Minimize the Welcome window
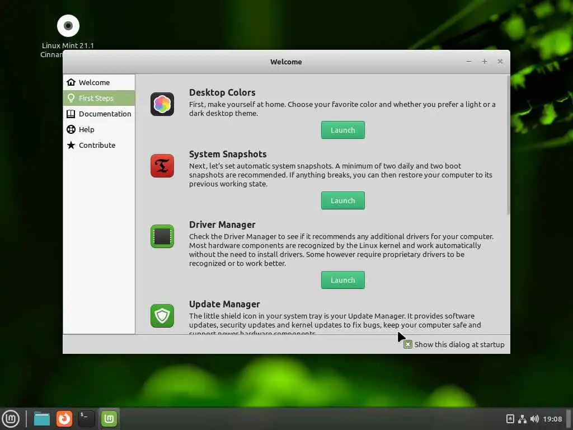The height and width of the screenshot is (430, 573). (x=469, y=62)
